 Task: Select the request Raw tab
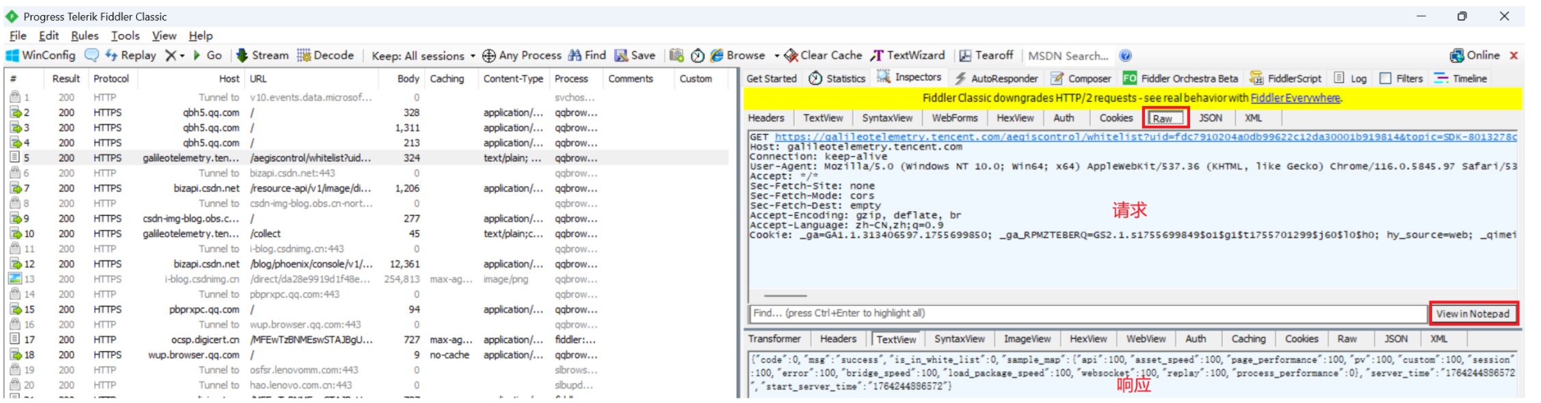[1165, 118]
